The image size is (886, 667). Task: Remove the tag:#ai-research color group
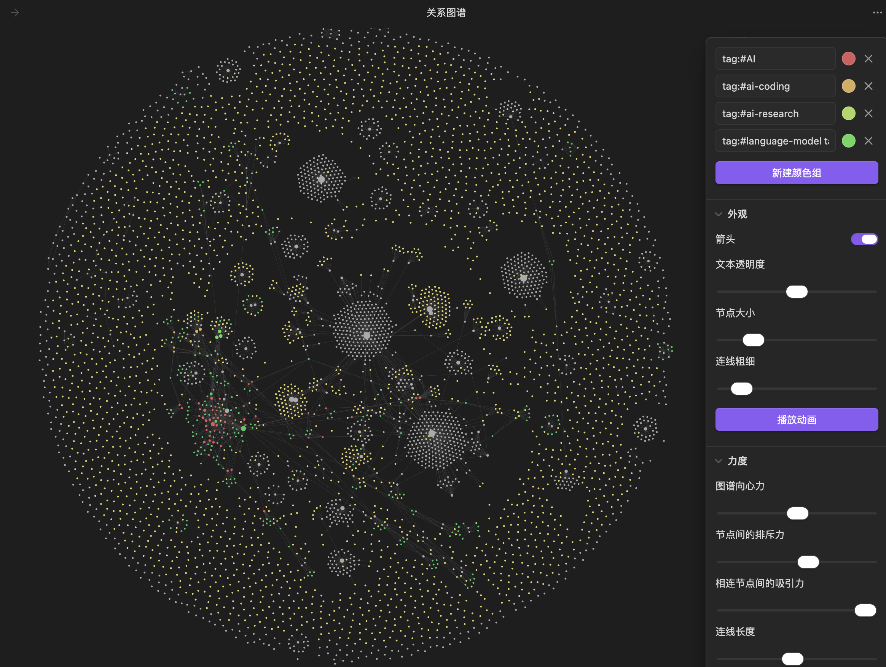point(868,114)
